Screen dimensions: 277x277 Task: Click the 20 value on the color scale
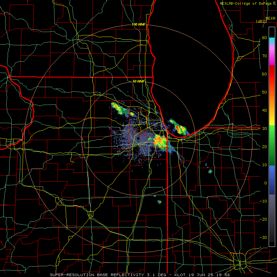264,147
